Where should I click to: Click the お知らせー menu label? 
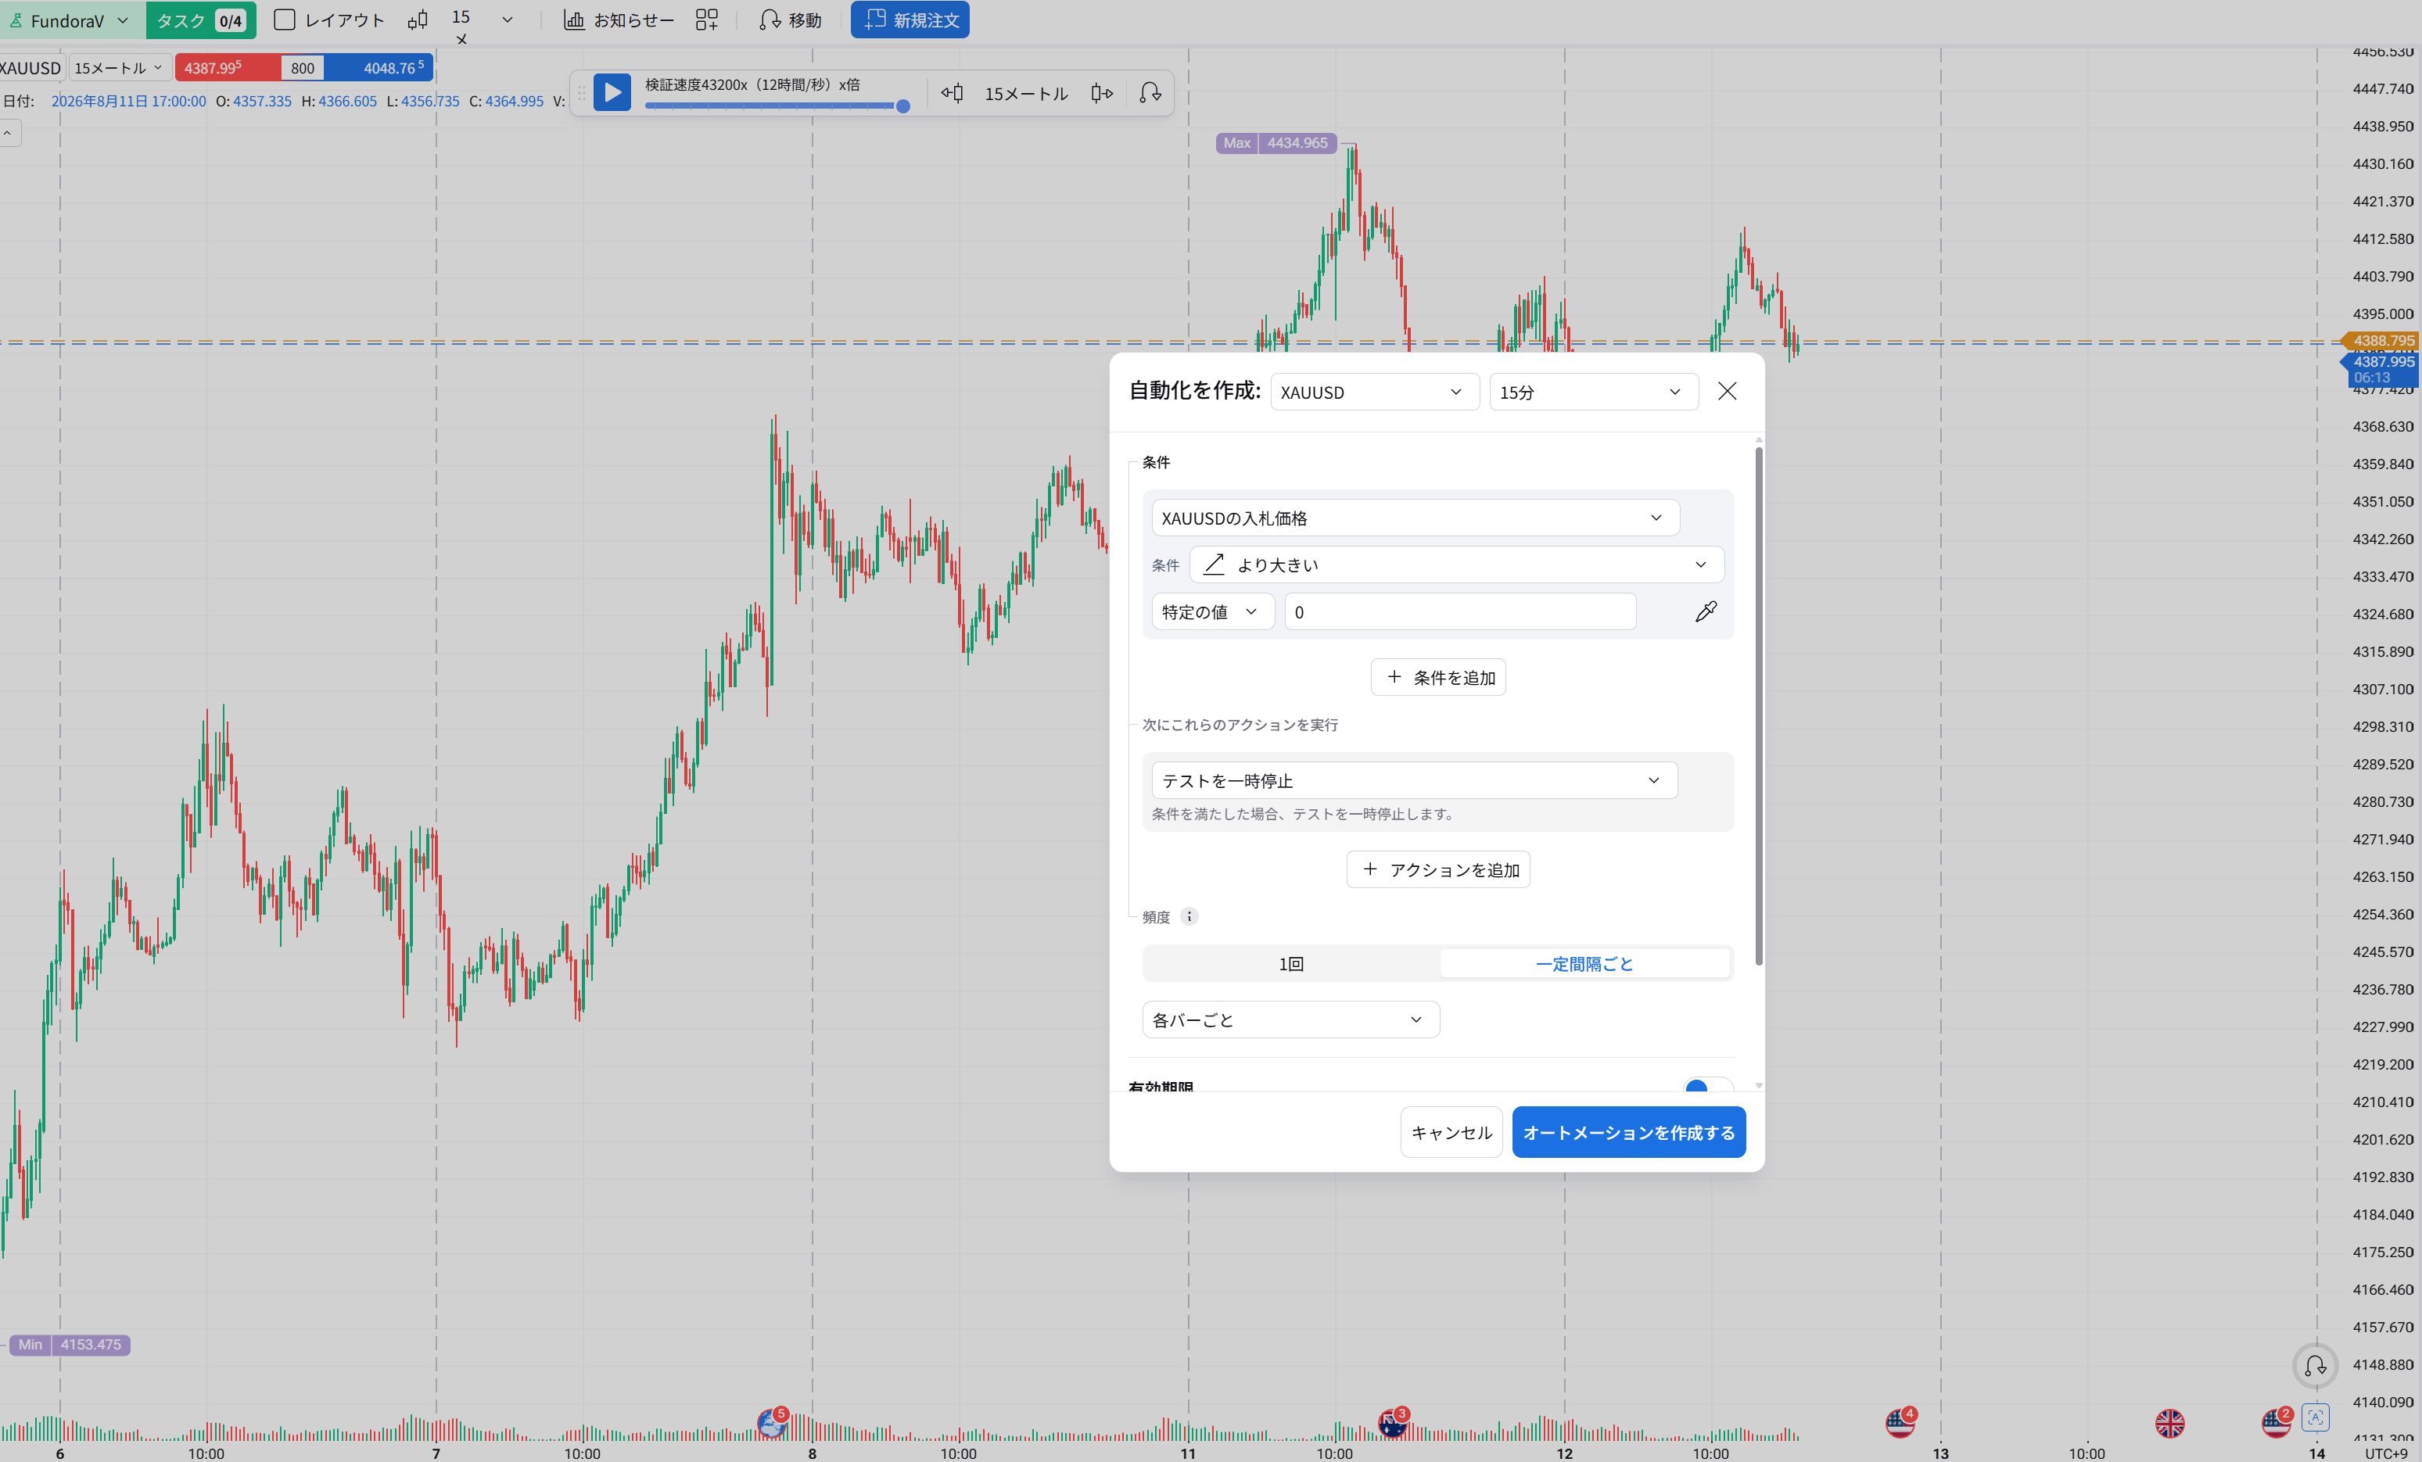click(x=633, y=20)
